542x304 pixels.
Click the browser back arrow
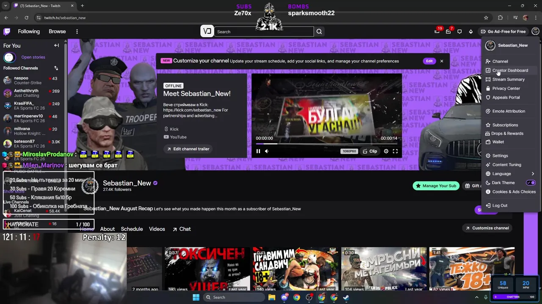(x=6, y=18)
